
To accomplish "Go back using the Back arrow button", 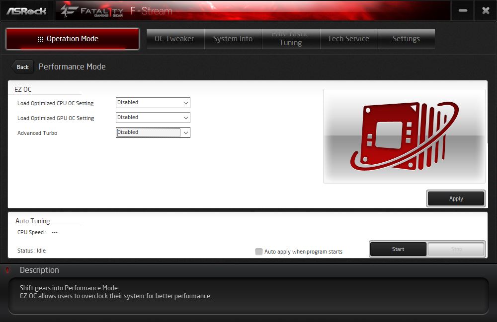I will (22, 67).
